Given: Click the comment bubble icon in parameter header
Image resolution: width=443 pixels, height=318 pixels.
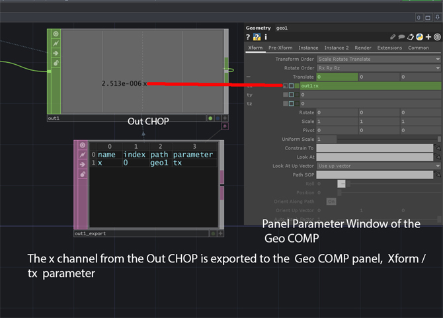Looking at the screenshot, I should [401, 37].
